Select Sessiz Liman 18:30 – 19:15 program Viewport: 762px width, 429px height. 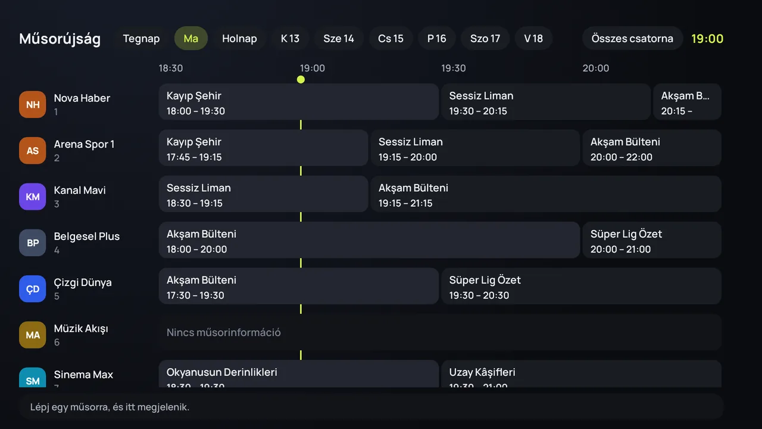click(263, 194)
